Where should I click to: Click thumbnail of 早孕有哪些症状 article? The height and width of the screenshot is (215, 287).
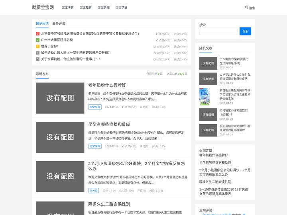[x=60, y=137]
